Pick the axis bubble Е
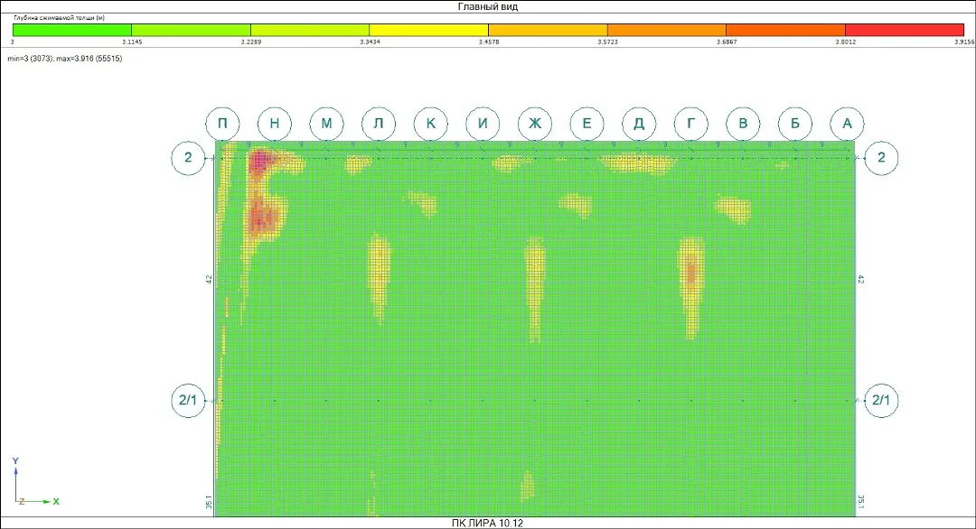Image resolution: width=976 pixels, height=529 pixels. [587, 123]
